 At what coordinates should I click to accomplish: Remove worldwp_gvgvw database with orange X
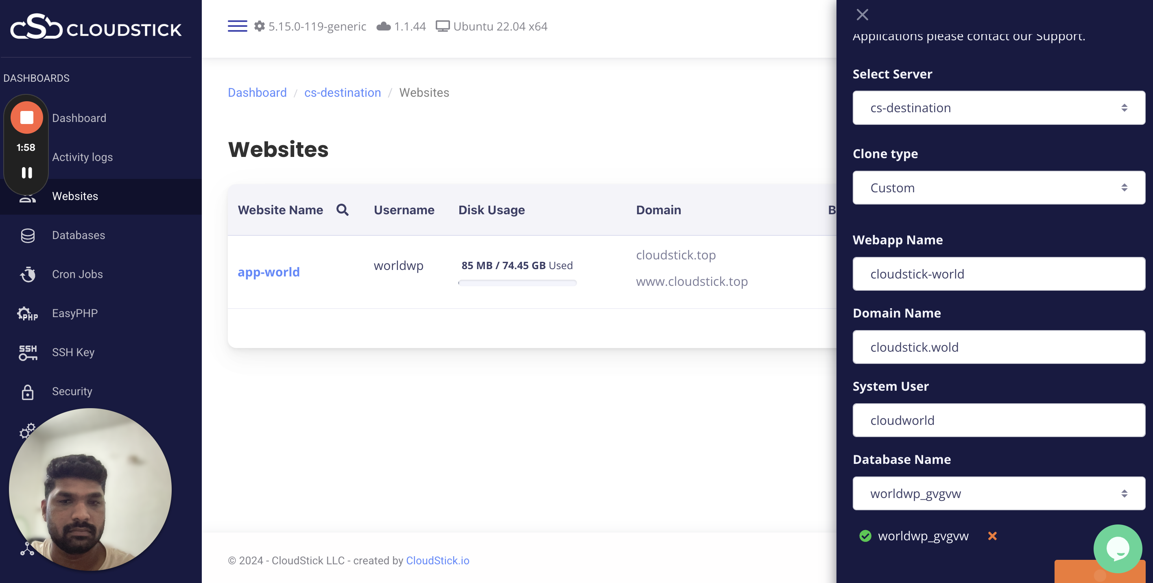992,535
